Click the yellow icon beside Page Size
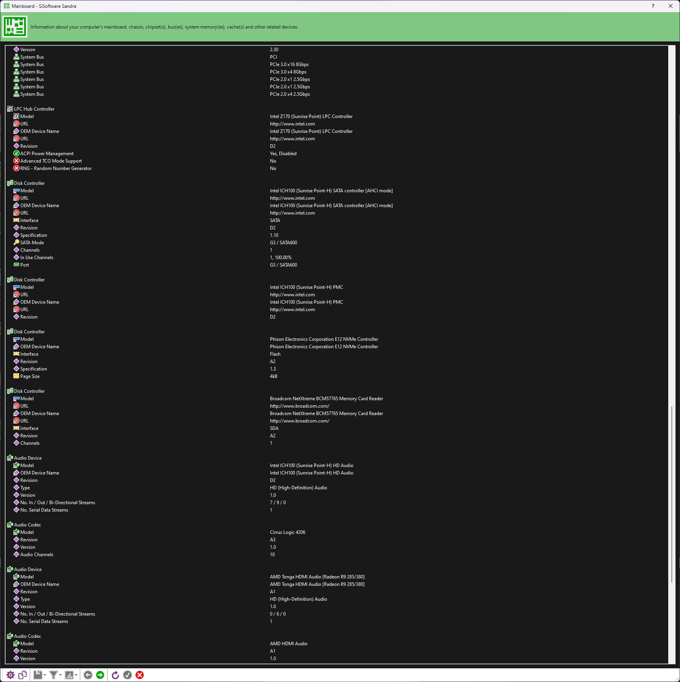 [16, 376]
